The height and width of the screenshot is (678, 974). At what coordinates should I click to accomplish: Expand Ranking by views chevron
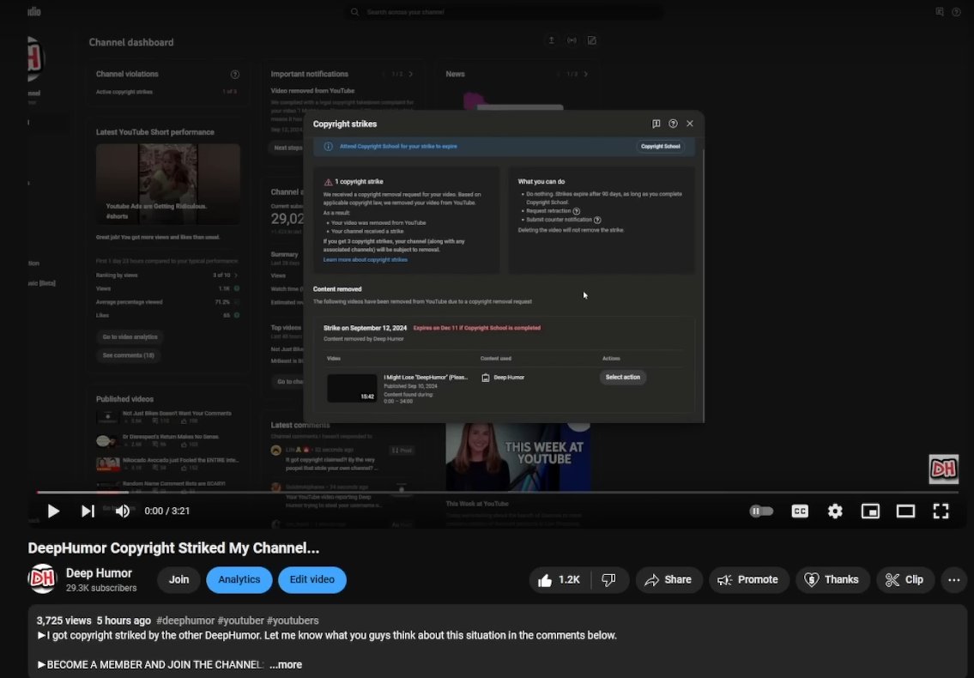click(236, 275)
